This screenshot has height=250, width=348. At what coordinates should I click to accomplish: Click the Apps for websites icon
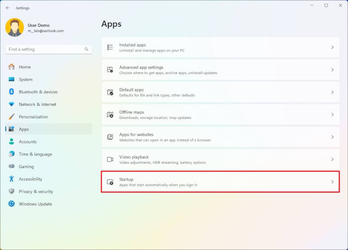(110, 137)
